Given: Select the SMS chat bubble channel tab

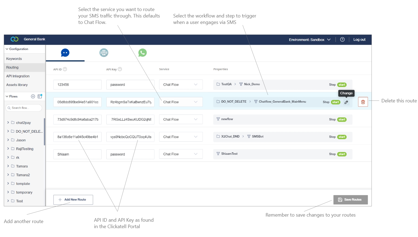Looking at the screenshot, I should pos(65,53).
